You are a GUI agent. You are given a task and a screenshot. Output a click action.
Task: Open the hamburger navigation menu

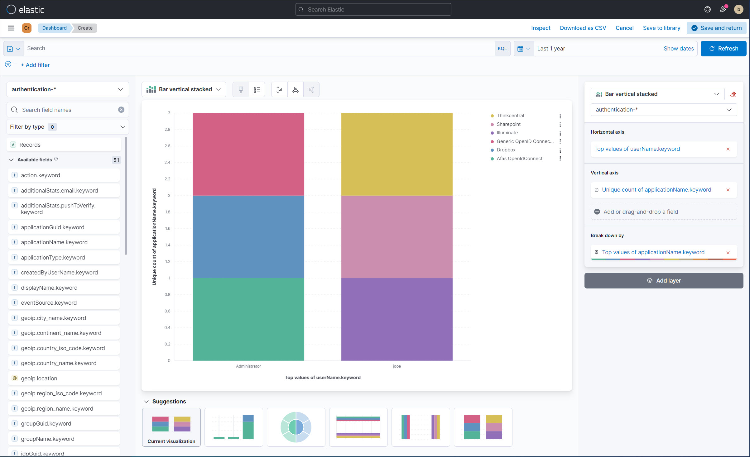tap(11, 28)
